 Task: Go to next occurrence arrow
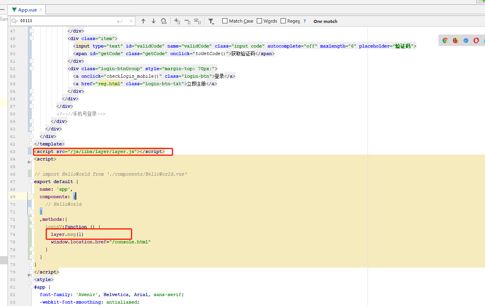tap(154, 21)
